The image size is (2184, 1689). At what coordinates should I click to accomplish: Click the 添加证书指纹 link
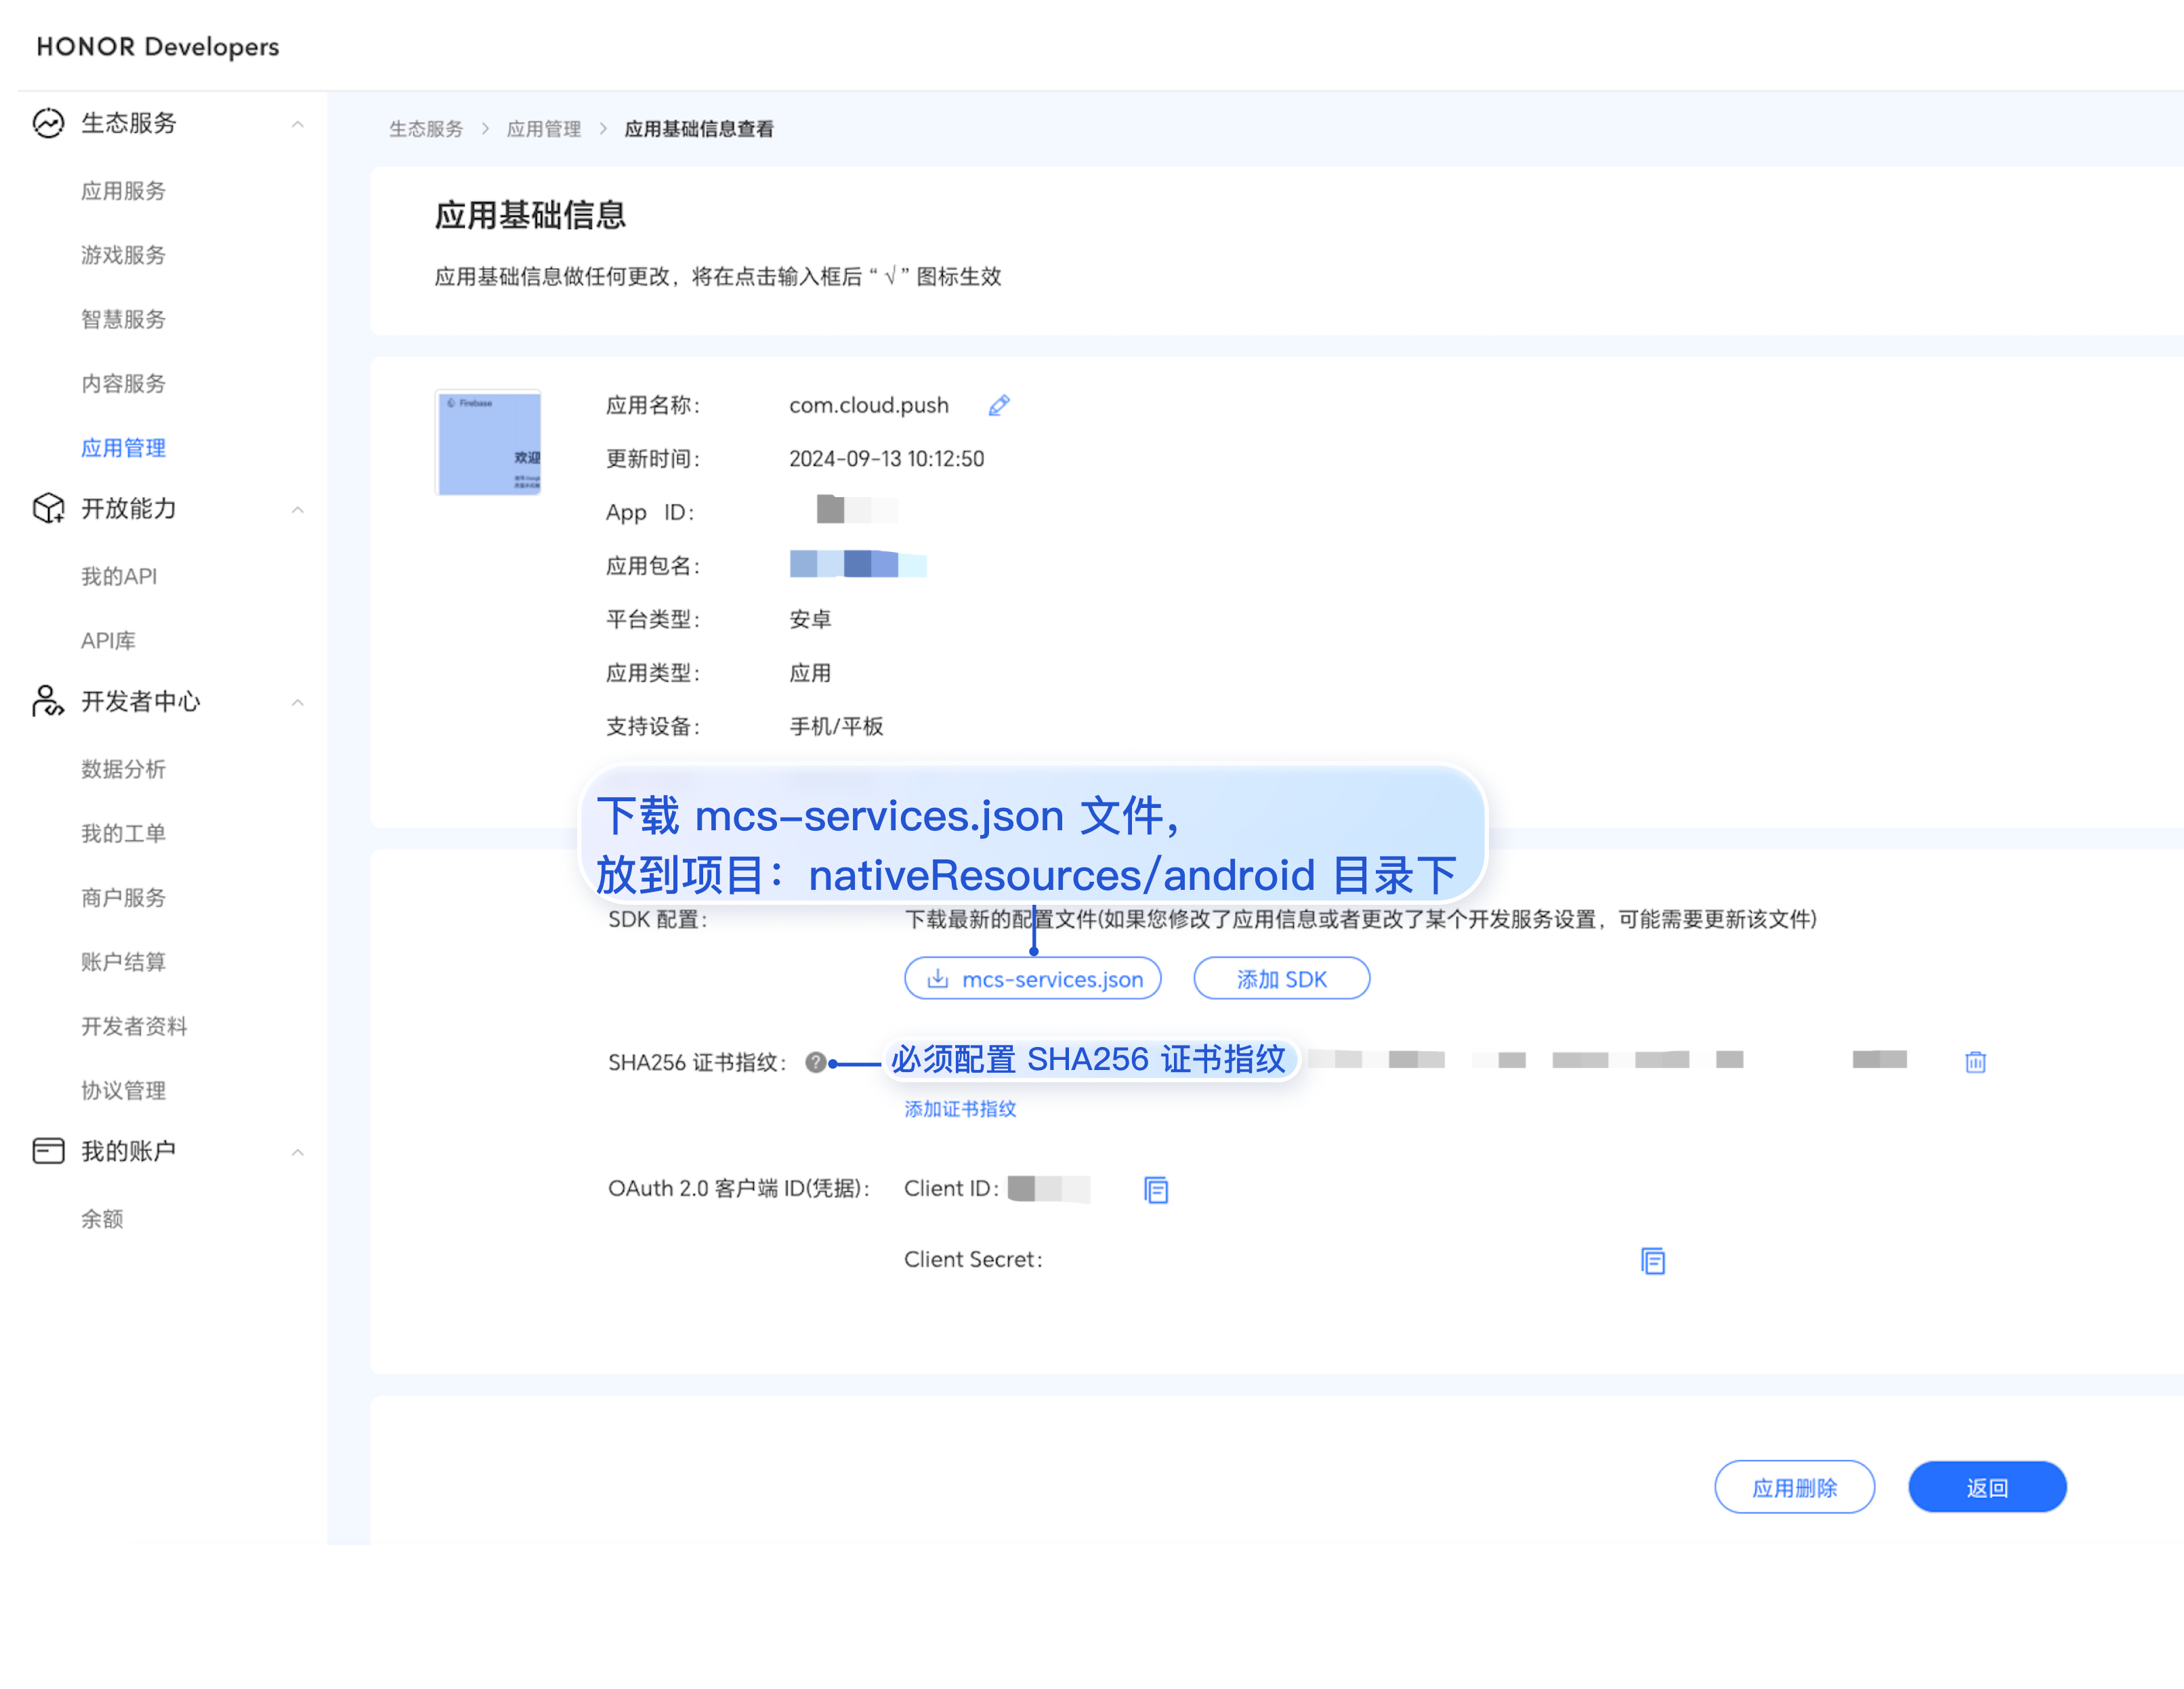(960, 1108)
